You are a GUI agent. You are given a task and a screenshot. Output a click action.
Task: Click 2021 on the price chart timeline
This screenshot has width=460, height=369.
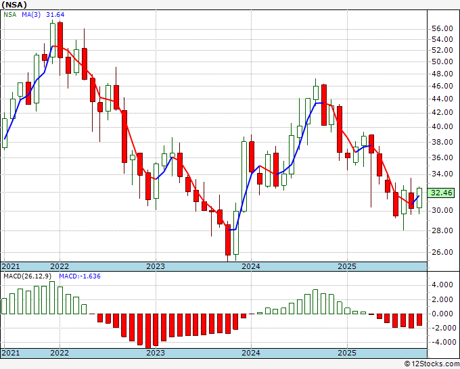point(11,266)
